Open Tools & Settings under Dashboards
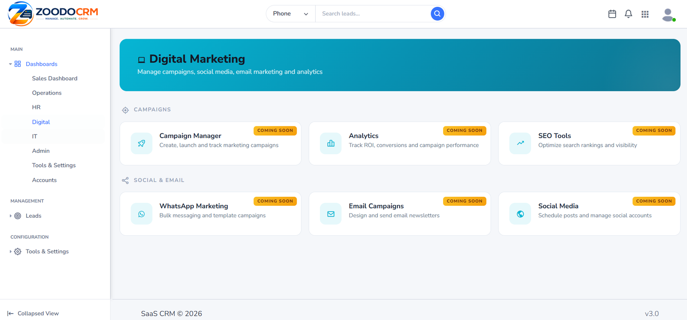The image size is (687, 320). click(54, 165)
